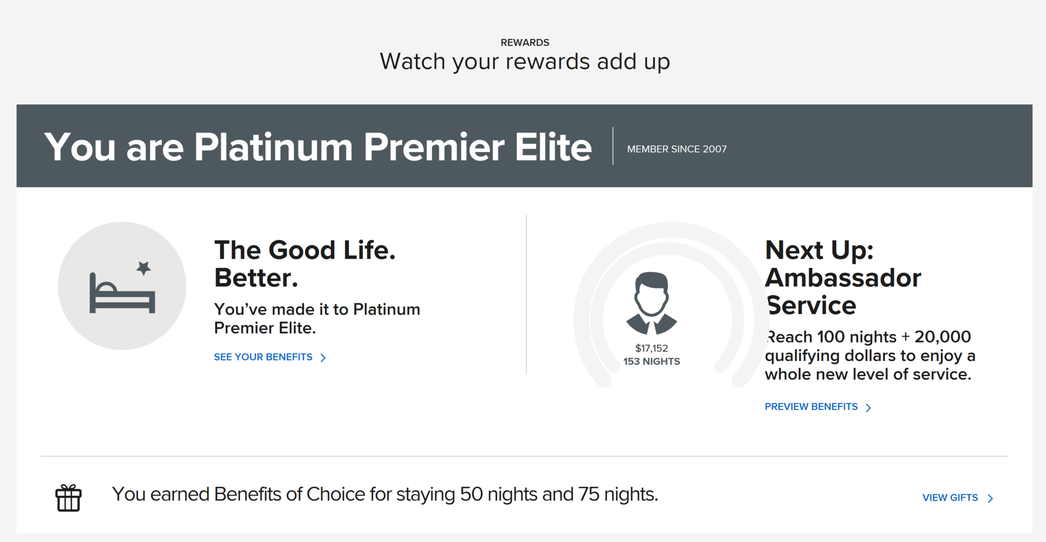Click the Ambassador person icon

pos(651,303)
